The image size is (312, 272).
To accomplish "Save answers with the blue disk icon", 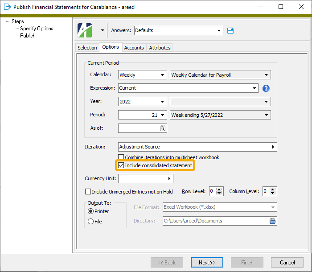I will (230, 31).
